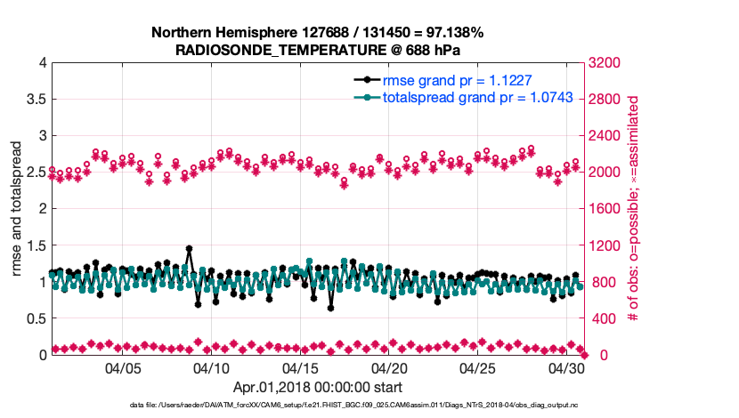Click the 3.5 tick on left axis
The image size is (739, 418).
[x=34, y=100]
